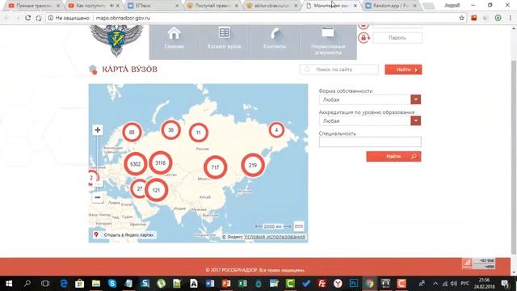Image resolution: width=517 pixels, height=291 pixels.
Task: Switch to the abitur.cbias.ru browser tab
Action: click(271, 6)
